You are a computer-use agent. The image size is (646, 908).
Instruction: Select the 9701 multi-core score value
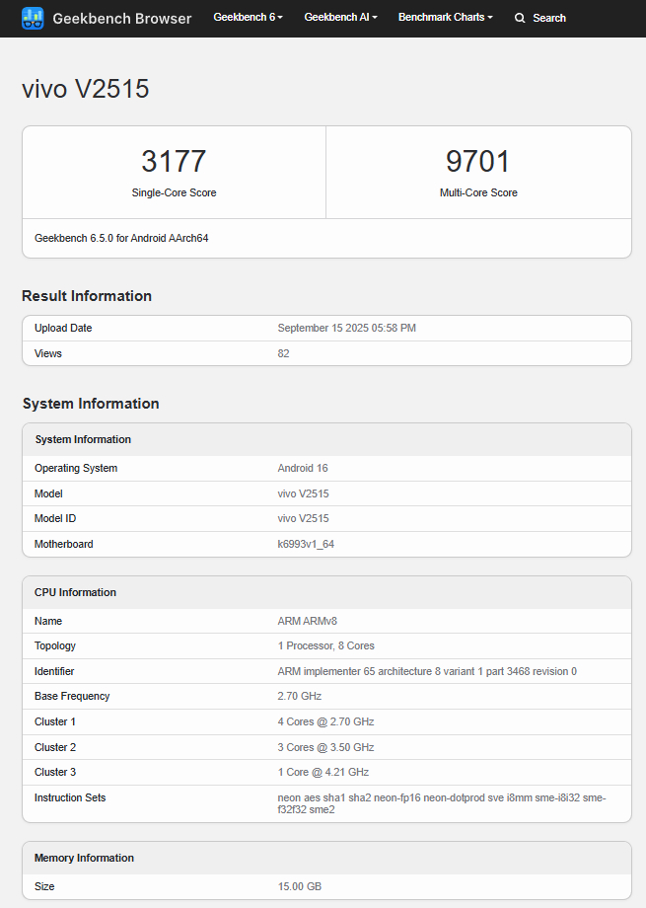(x=478, y=161)
